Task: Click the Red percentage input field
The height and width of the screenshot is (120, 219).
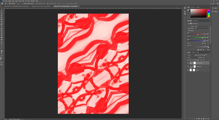Action: tap(205, 33)
